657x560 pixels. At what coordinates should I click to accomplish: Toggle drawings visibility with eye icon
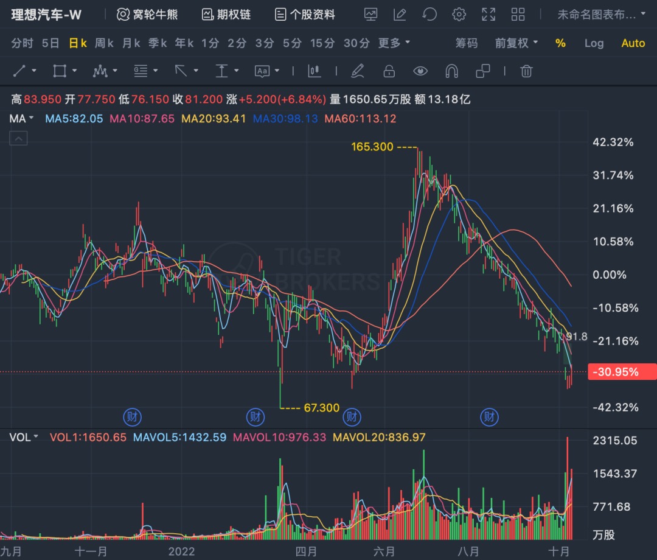(x=420, y=71)
